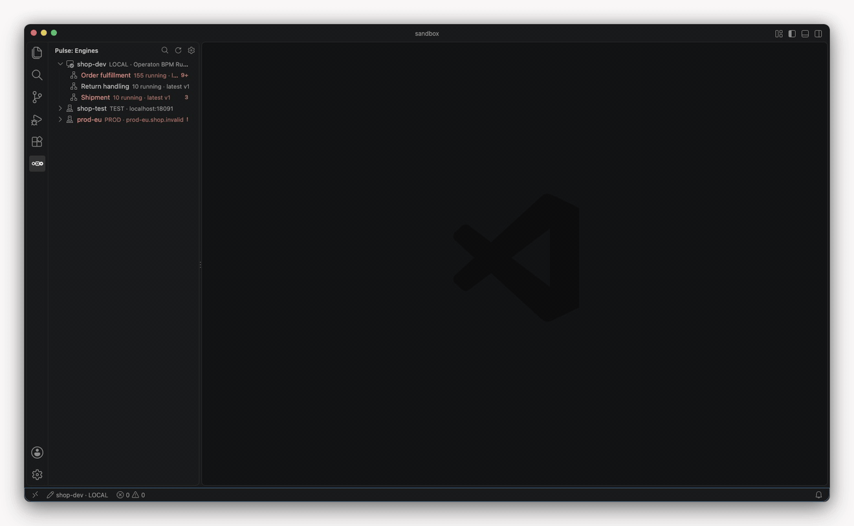Open Run and Debug view
This screenshot has height=526, width=854.
click(x=37, y=120)
